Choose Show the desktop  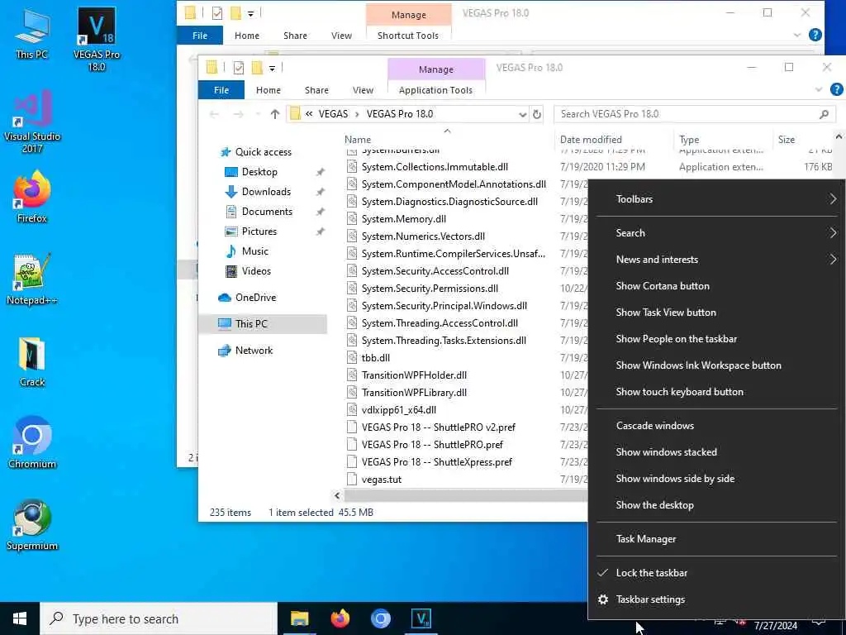[x=716, y=505]
